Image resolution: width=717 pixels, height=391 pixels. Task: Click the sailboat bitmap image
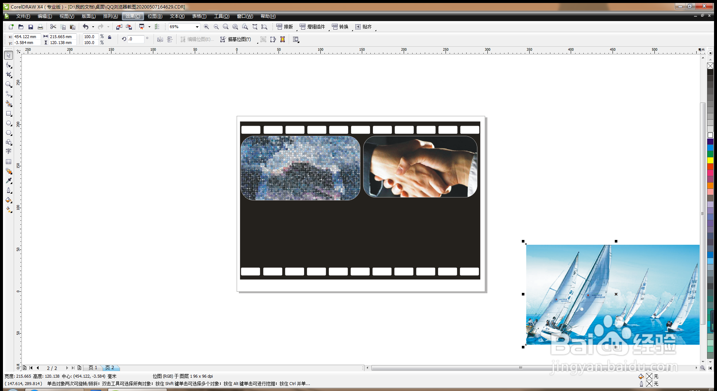(613, 294)
